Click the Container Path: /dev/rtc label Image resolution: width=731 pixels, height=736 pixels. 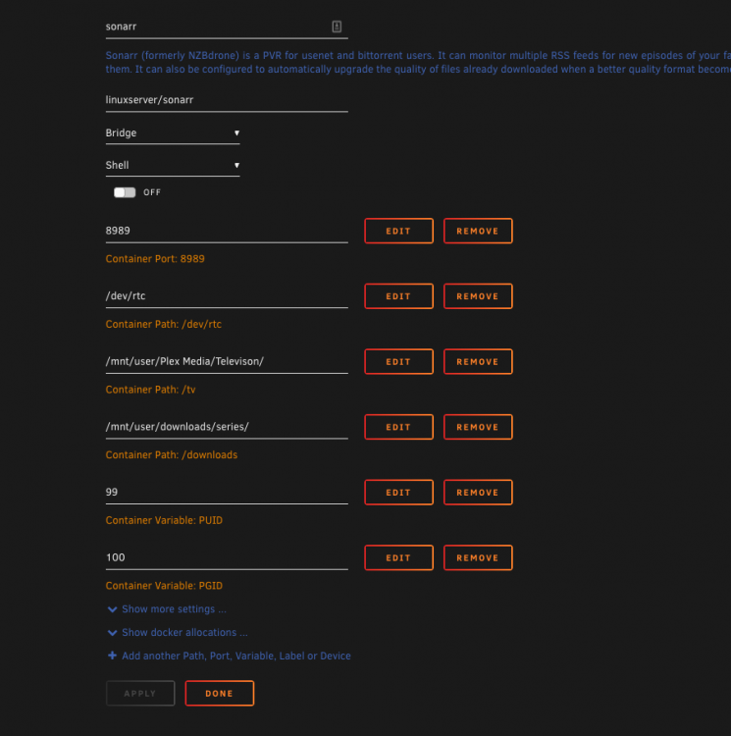(163, 325)
